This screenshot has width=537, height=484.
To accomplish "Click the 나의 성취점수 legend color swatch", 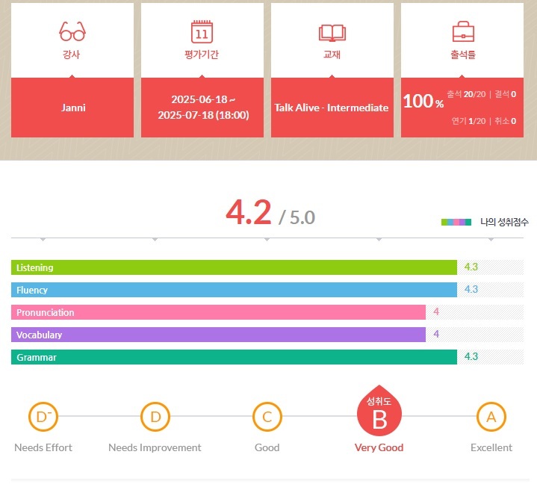I will [456, 222].
